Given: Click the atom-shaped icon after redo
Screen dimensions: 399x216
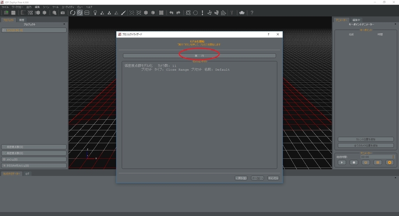Looking at the screenshot, I should [x=188, y=13].
